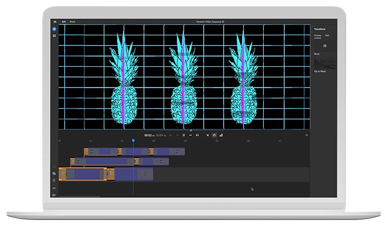
Task: Open the project assets panel icon
Action: tap(54, 36)
